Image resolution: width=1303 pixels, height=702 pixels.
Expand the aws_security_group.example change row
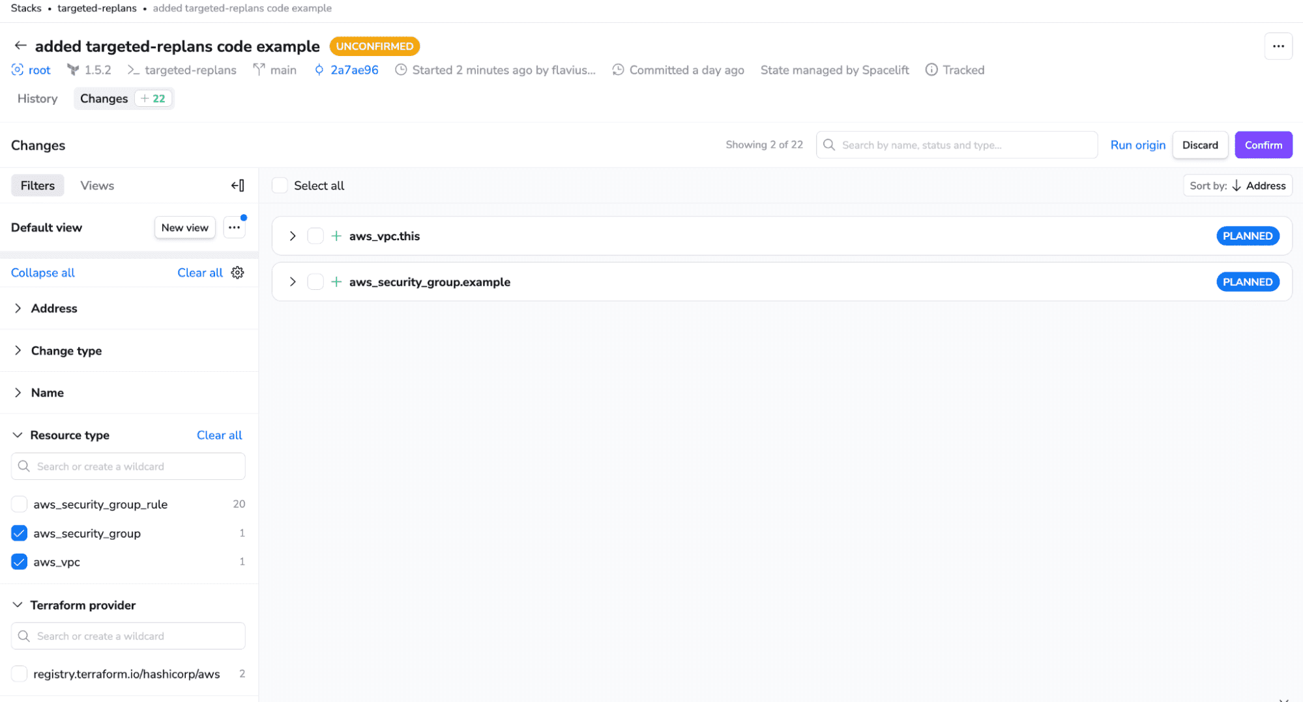click(x=293, y=282)
